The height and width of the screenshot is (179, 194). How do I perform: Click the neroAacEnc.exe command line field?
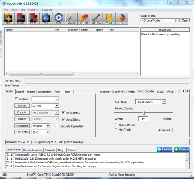97,142
